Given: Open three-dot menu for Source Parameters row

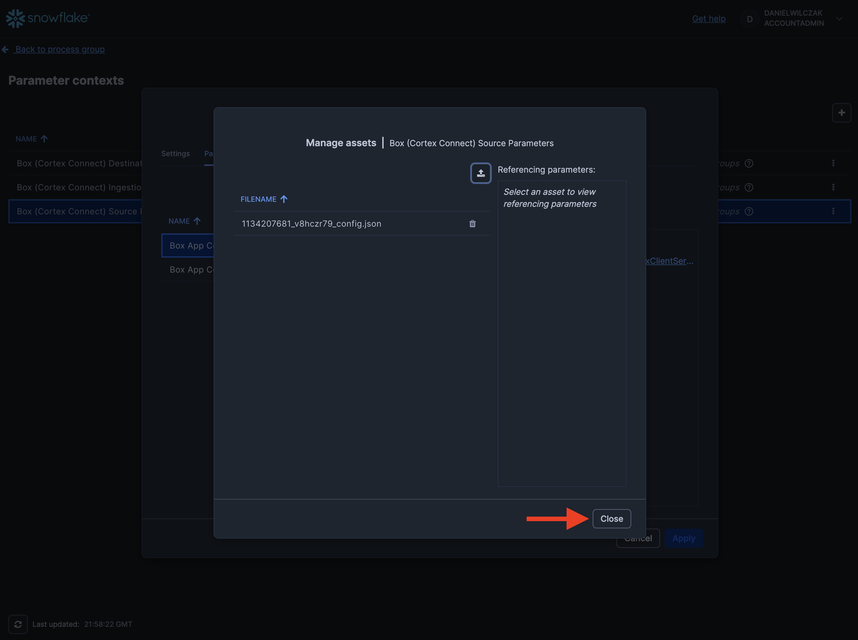Looking at the screenshot, I should click(x=833, y=211).
